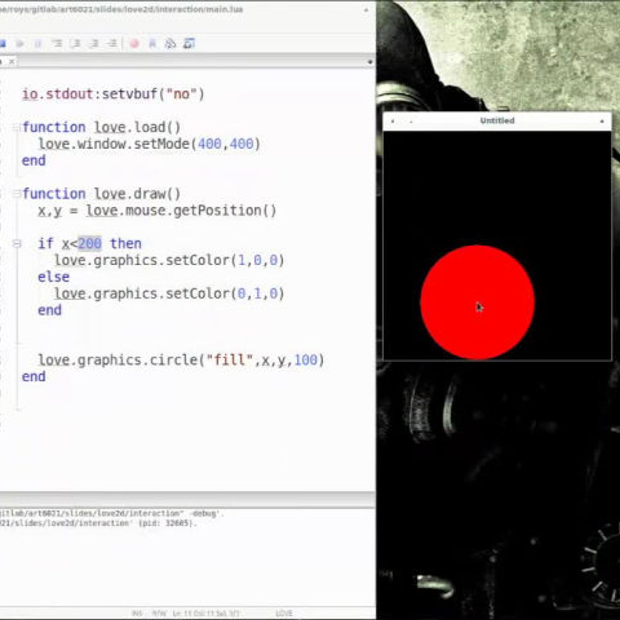Click the pause-style break execution toolbar icon

38,43
